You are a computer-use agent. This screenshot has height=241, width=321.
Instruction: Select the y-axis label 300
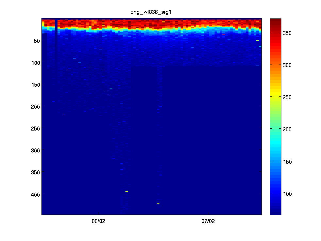coord(36,151)
